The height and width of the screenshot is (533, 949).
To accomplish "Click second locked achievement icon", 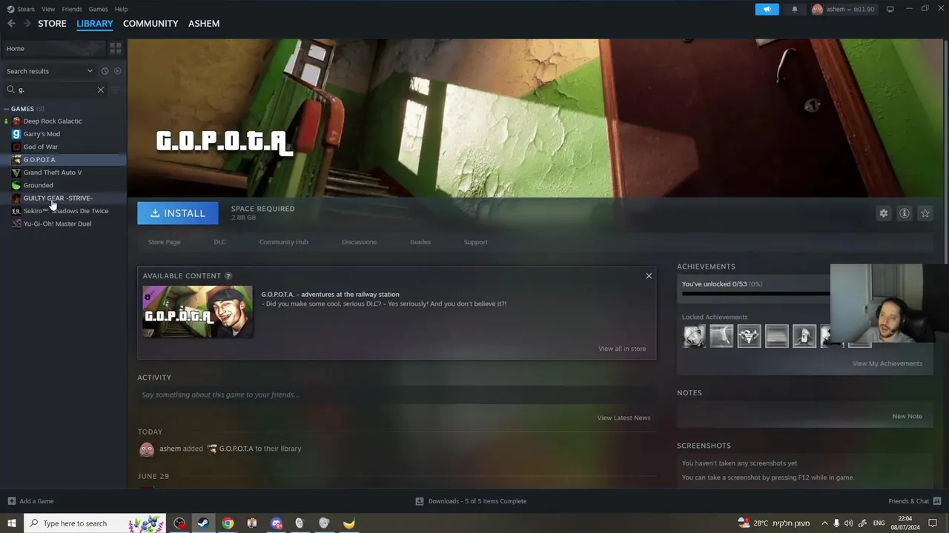I will (x=721, y=336).
